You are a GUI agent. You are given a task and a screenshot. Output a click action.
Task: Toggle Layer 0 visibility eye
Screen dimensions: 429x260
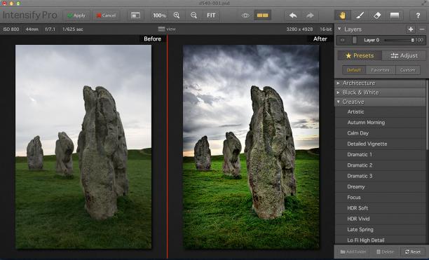point(343,40)
